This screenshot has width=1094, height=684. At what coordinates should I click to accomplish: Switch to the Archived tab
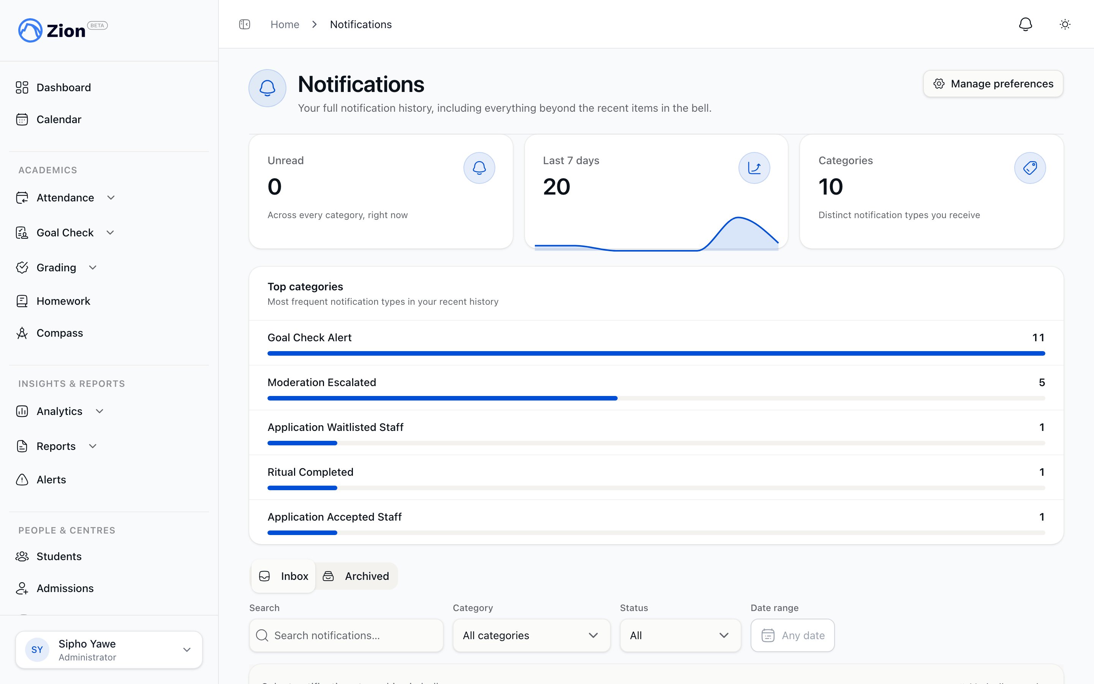356,576
